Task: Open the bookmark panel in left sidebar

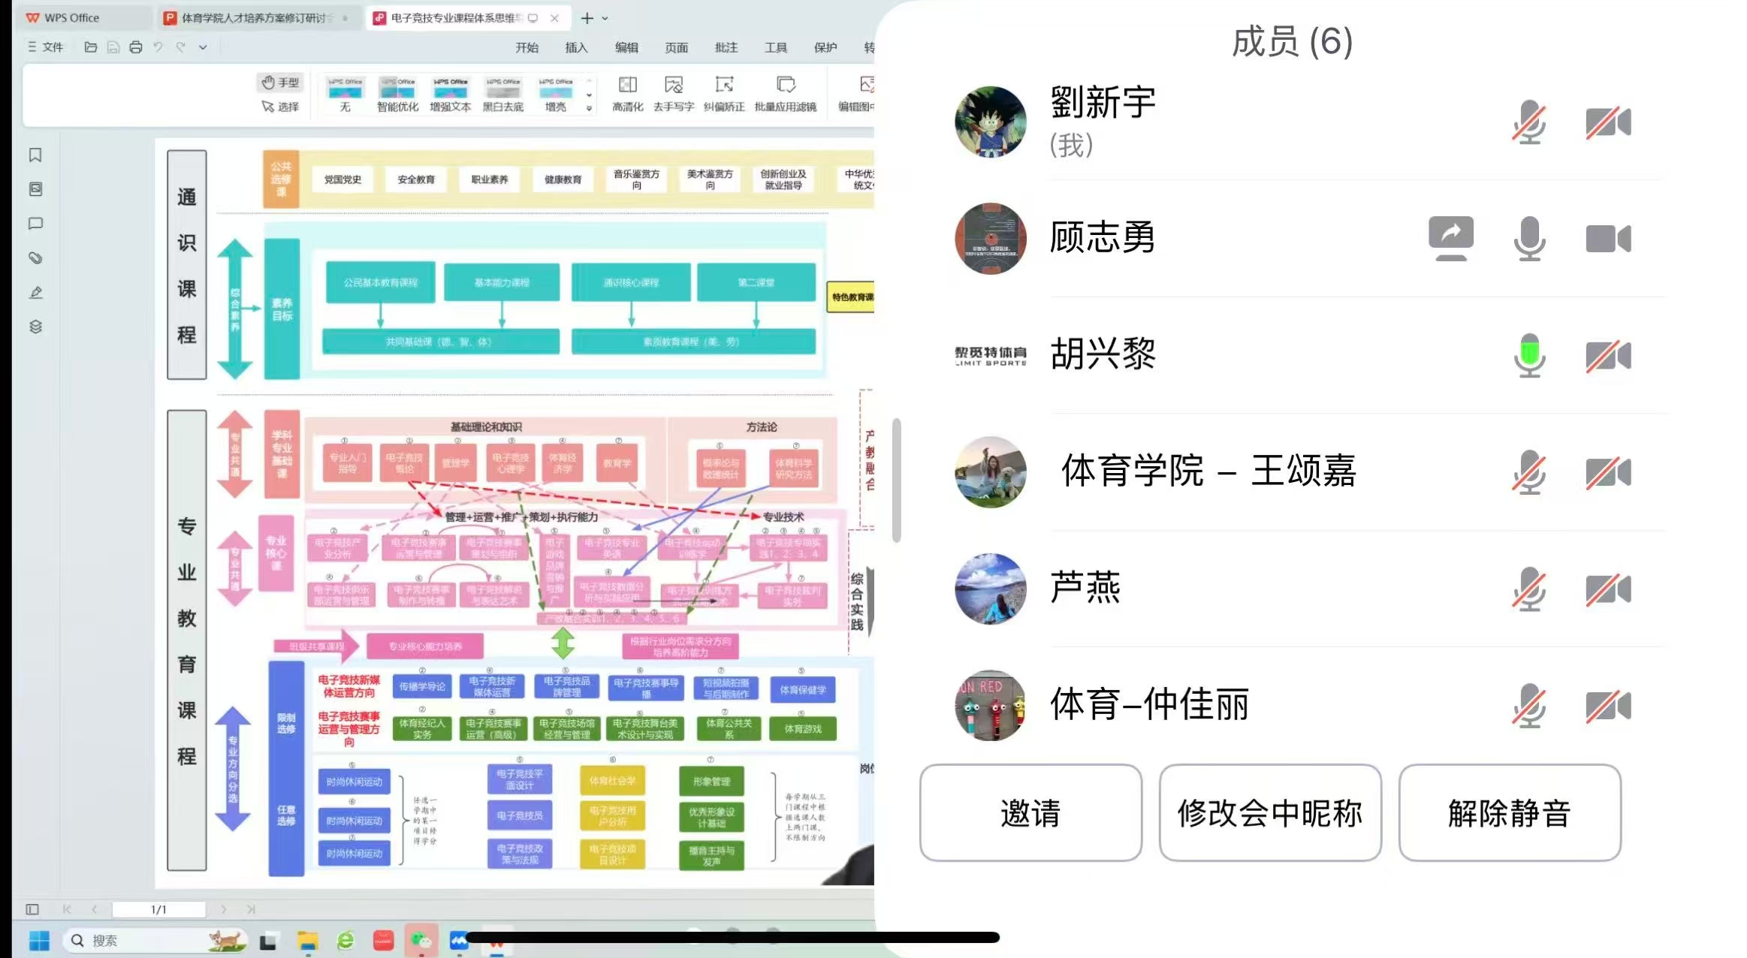Action: coord(35,155)
